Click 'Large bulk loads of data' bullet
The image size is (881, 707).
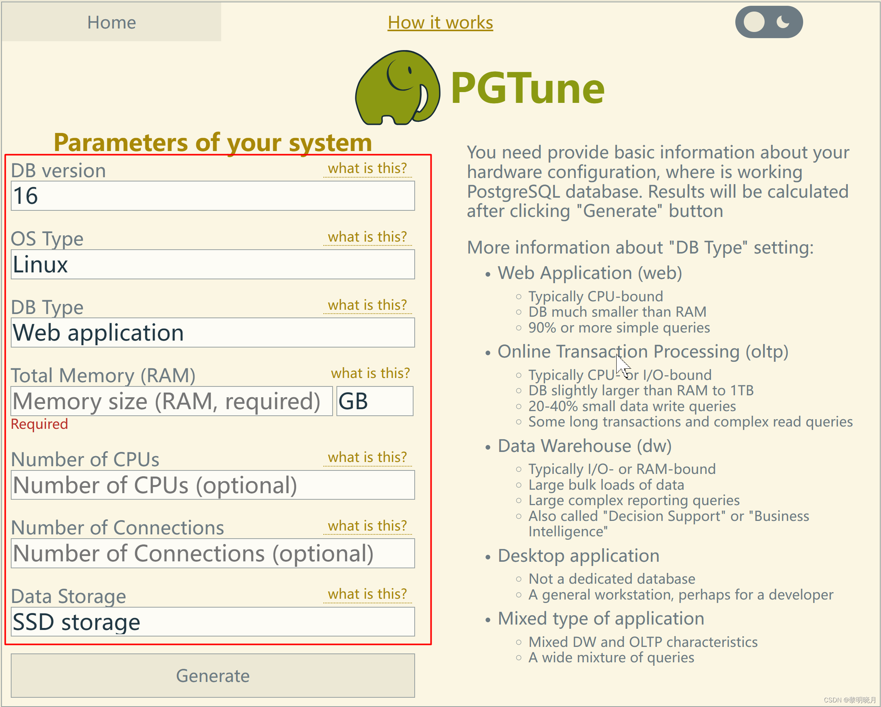tap(606, 485)
